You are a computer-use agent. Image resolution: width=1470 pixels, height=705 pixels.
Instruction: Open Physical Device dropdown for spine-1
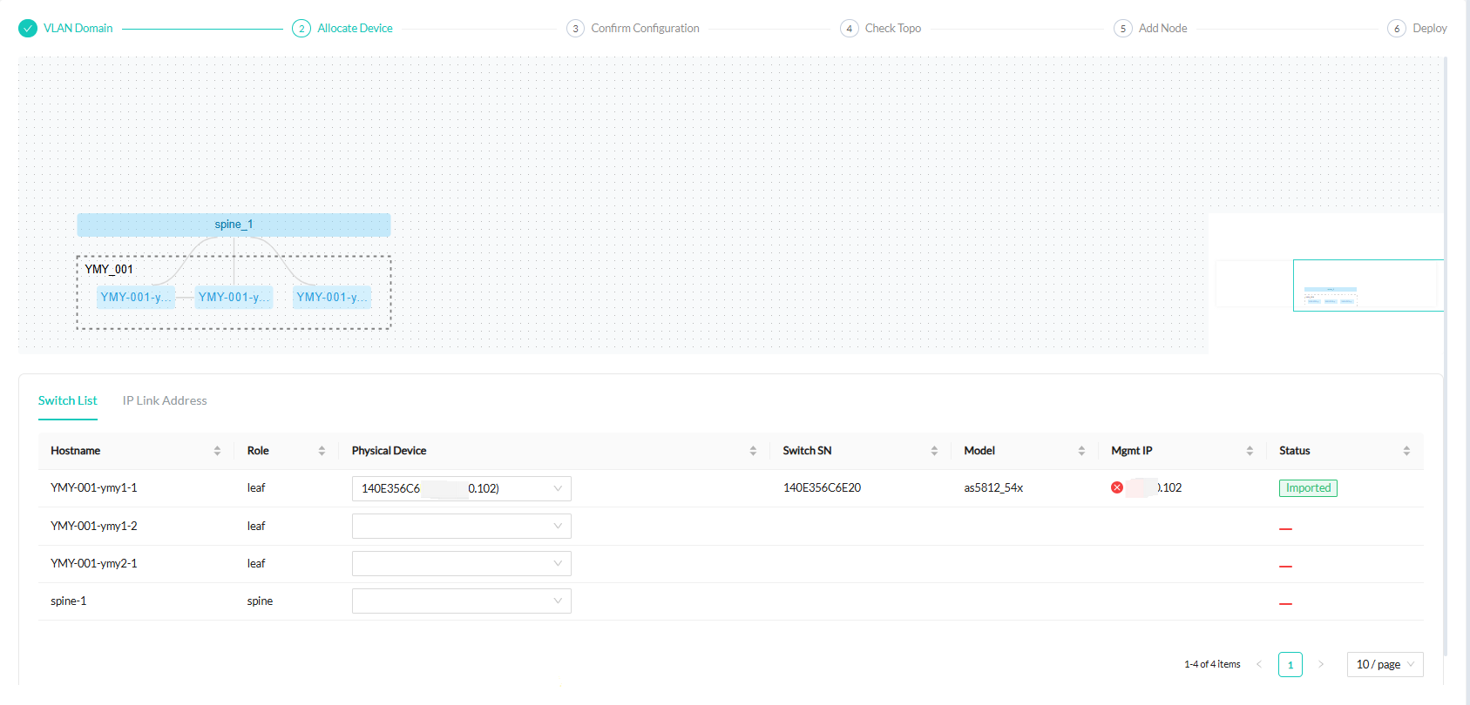click(x=461, y=601)
